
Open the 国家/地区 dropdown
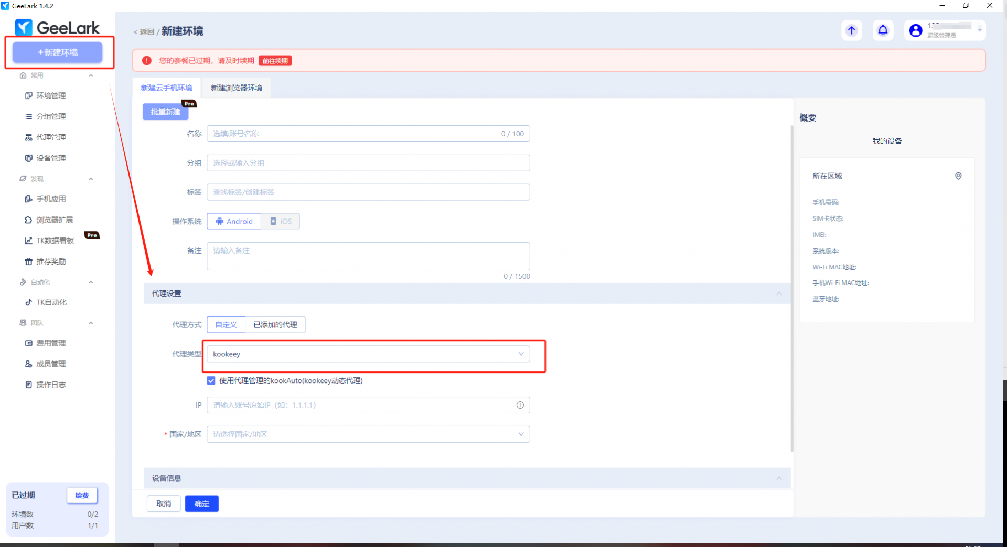(368, 434)
